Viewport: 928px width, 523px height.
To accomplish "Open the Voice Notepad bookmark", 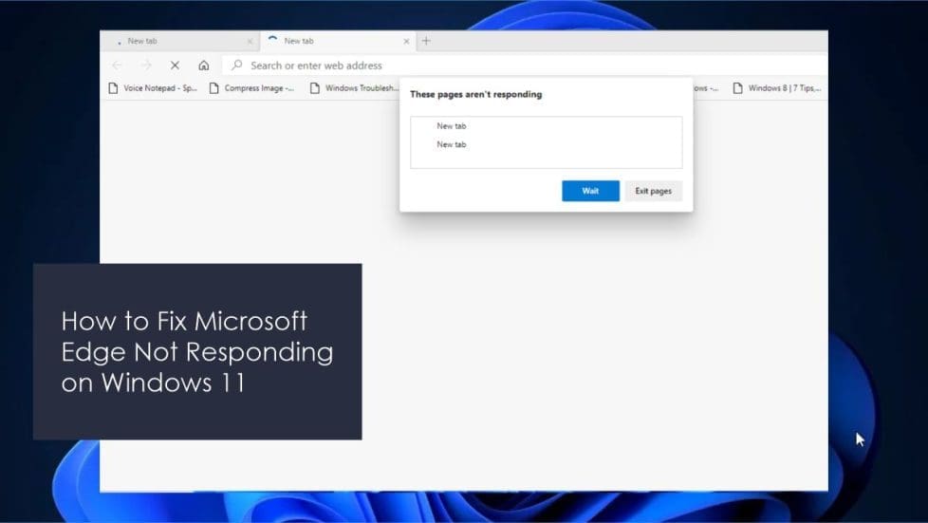I will click(x=153, y=88).
